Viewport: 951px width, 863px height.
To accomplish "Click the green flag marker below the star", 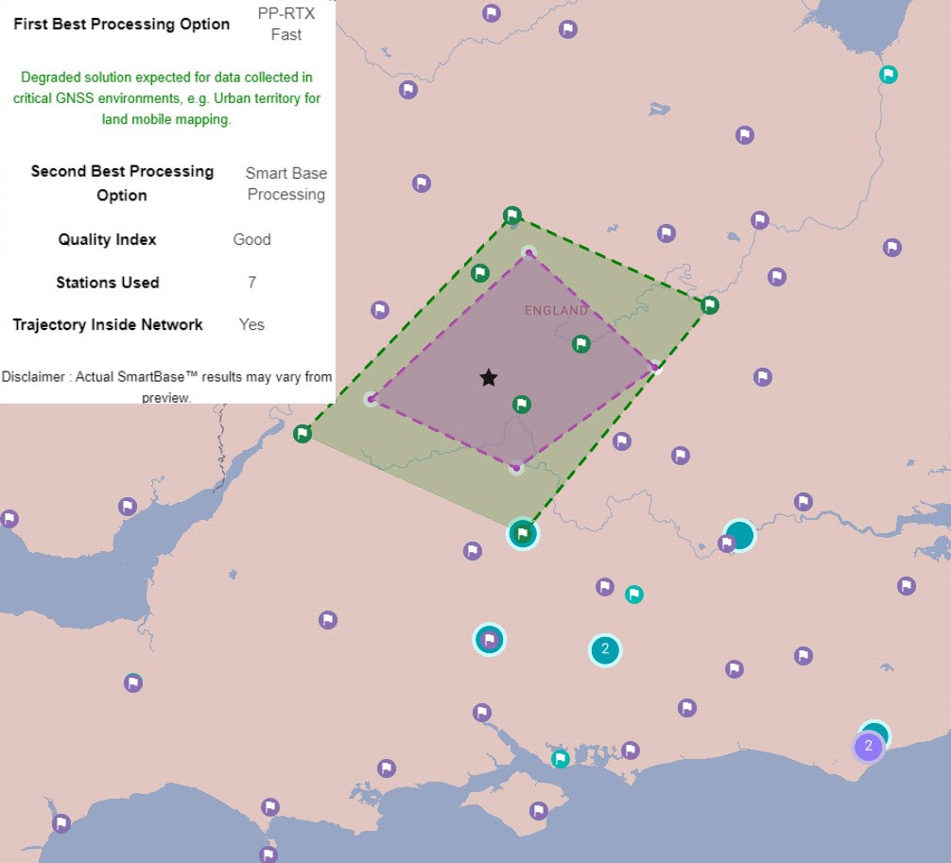I will pos(520,405).
